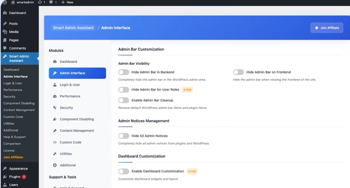This screenshot has width=350, height=188.
Task: Open the comments bubble icon in admin bar
Action: (51, 2)
